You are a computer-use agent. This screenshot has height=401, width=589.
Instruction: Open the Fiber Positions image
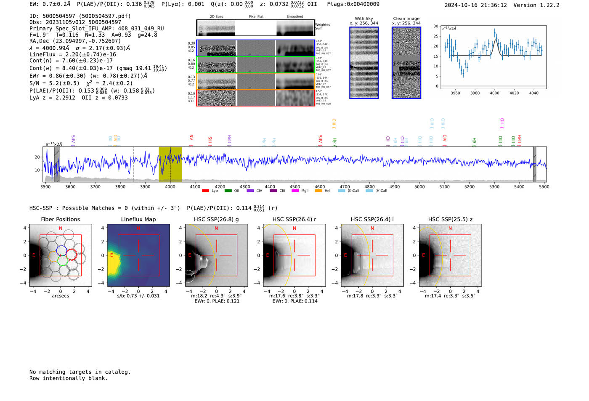61,255
